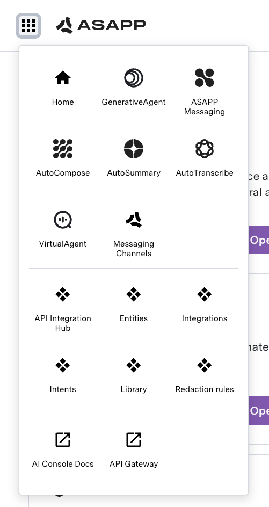269x507 pixels.
Task: Click the lower purple Open button
Action: 259,411
